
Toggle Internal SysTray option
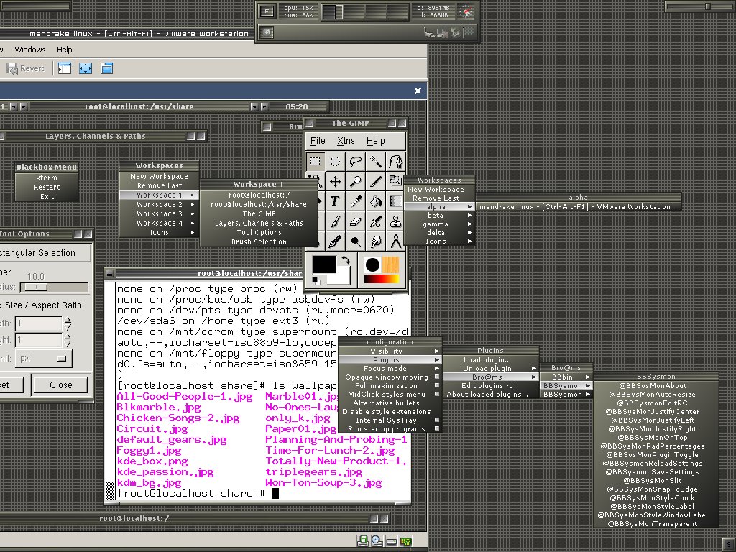coord(389,420)
